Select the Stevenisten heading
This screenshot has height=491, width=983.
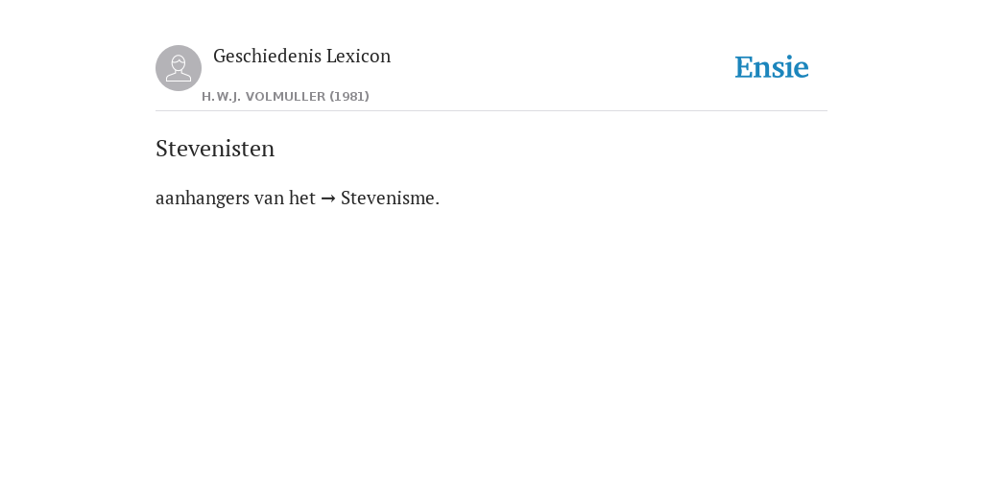215,149
